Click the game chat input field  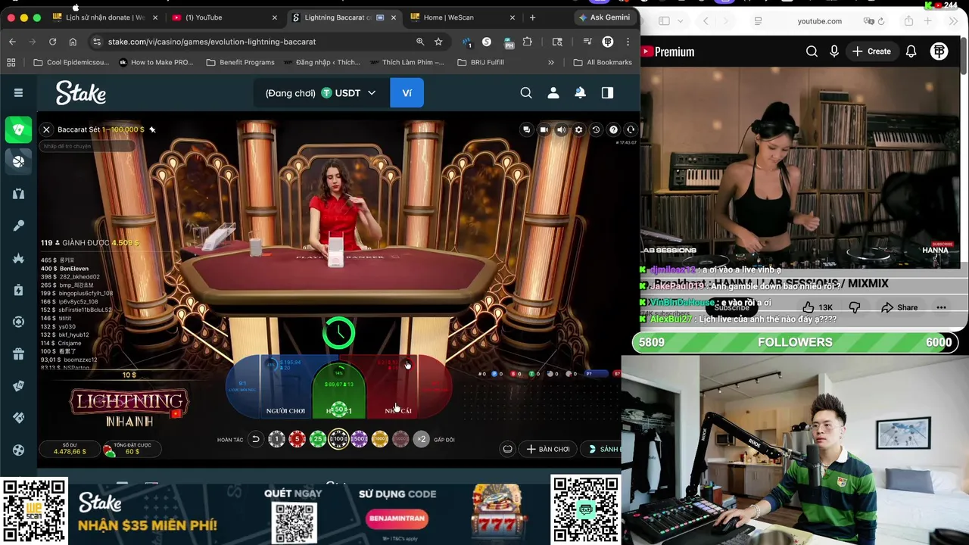tap(87, 146)
